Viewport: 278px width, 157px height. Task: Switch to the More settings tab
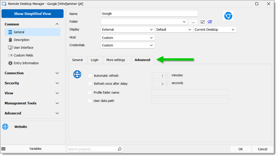[116, 60]
